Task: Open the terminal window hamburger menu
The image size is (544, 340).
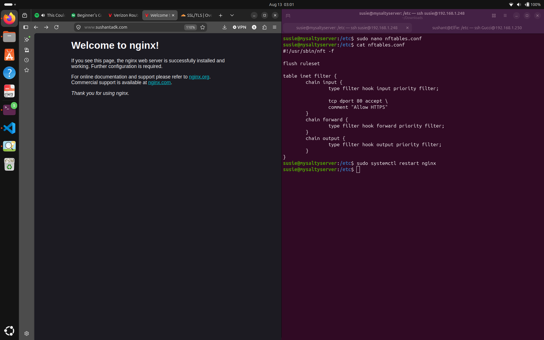Action: 505,16
